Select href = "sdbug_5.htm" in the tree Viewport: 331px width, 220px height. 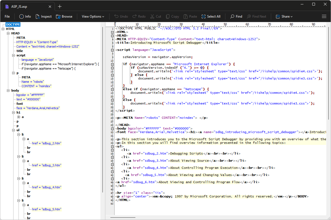point(47,209)
